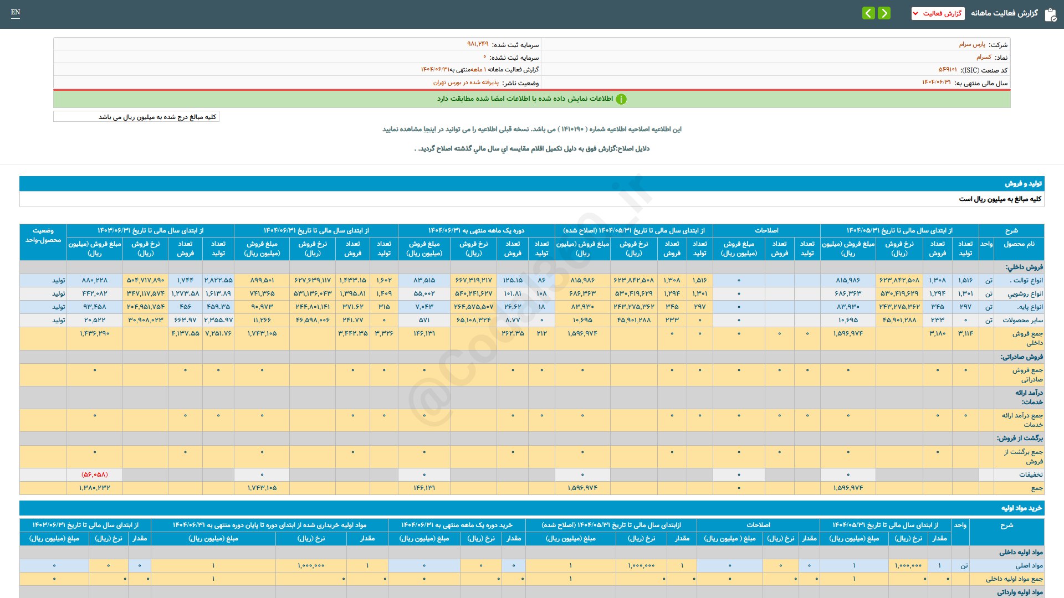1064x598 pixels.
Task: Click the red dropdown arrow in report selector
Action: 915,13
